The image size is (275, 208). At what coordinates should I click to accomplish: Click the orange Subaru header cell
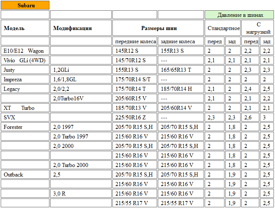coord(25,5)
